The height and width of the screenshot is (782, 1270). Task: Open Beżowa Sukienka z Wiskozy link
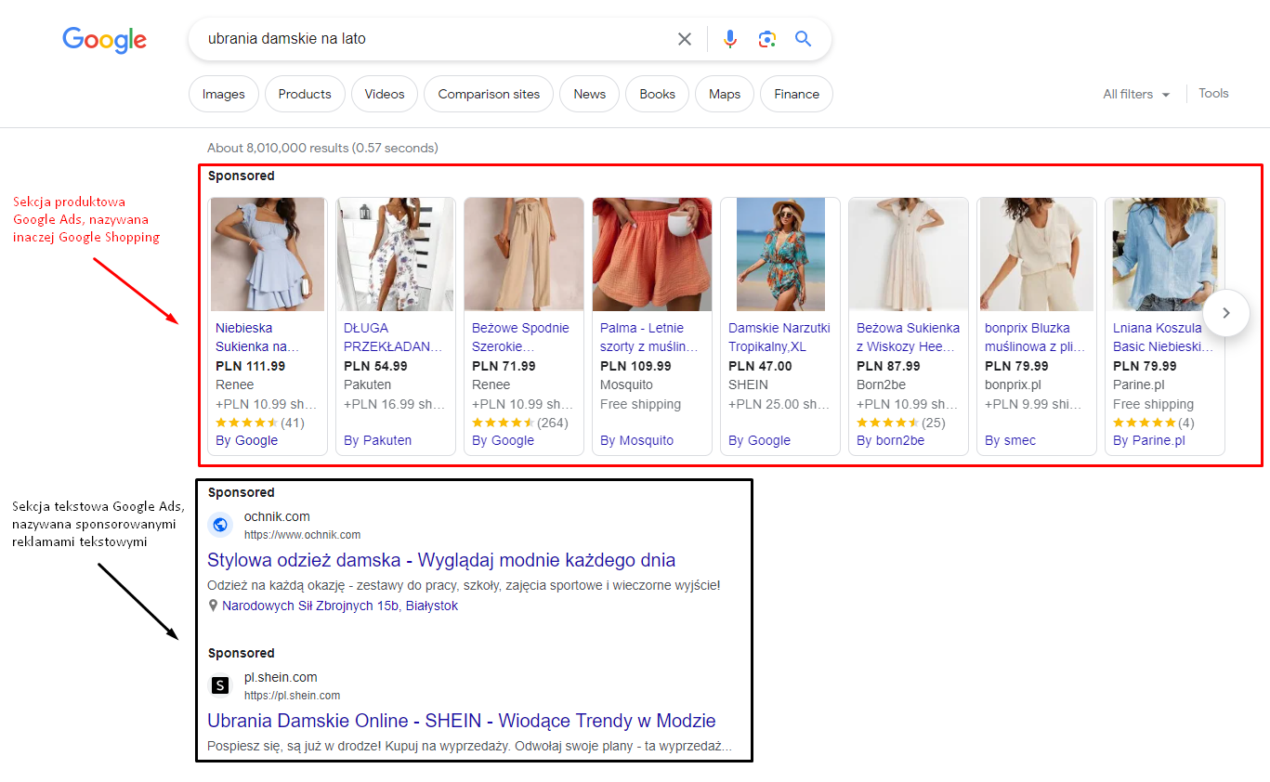[x=908, y=337]
